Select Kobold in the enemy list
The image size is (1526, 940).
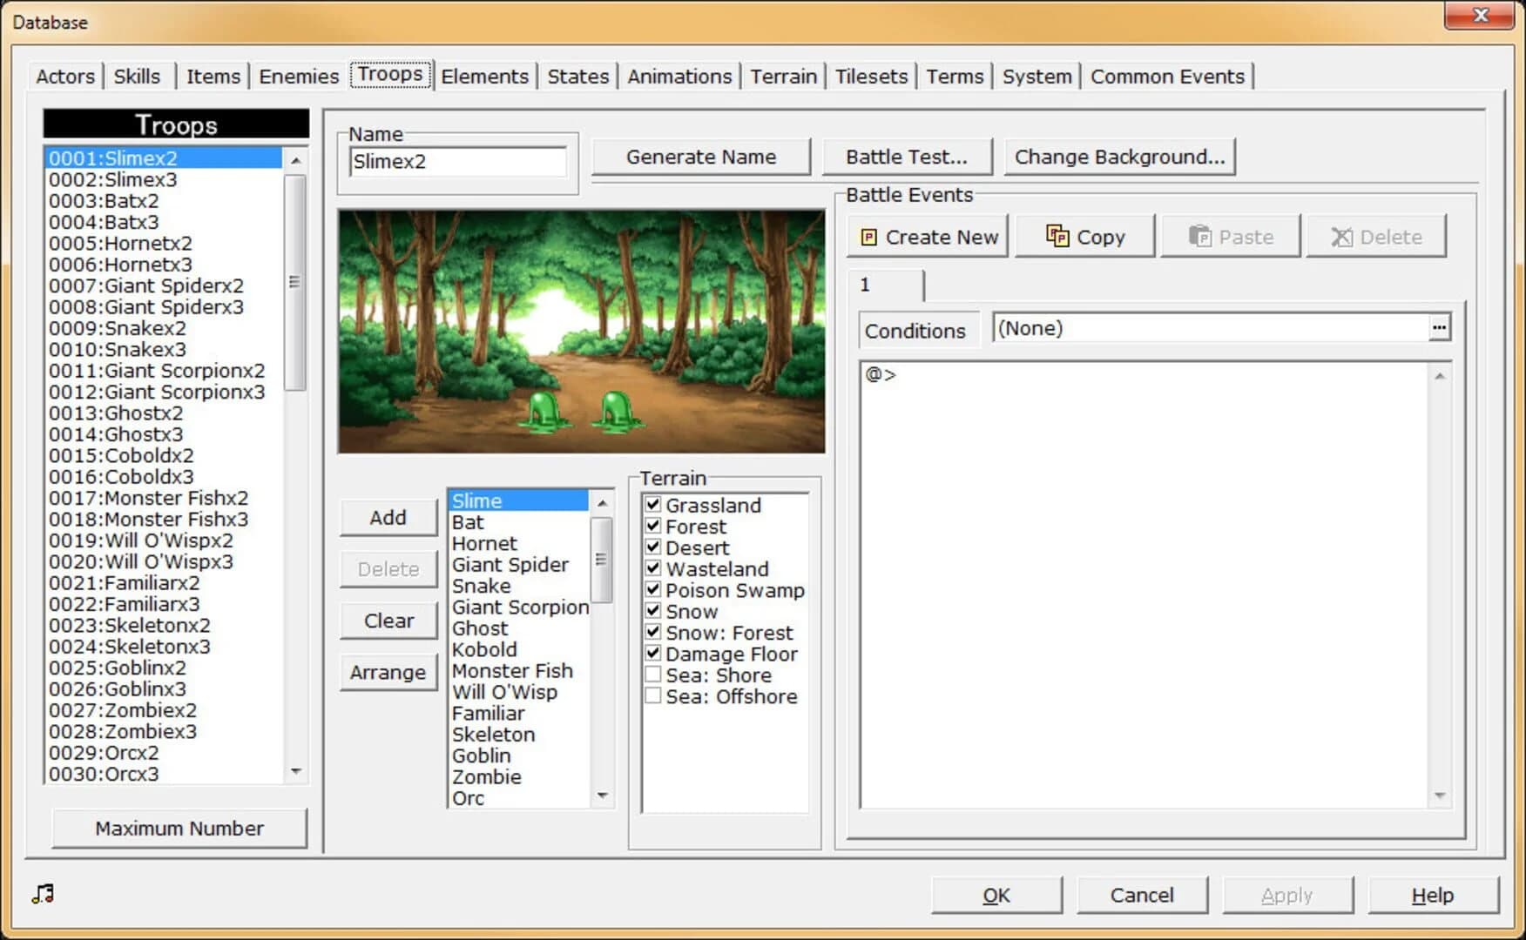485,649
